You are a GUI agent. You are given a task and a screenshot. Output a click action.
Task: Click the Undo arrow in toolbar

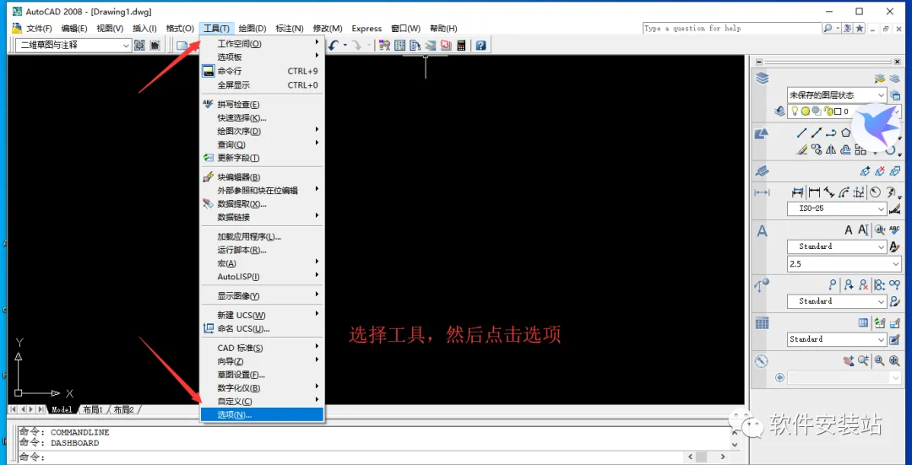tap(333, 46)
